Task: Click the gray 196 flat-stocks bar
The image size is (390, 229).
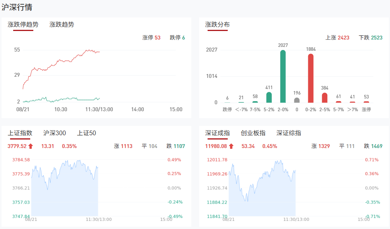Action: [297, 100]
